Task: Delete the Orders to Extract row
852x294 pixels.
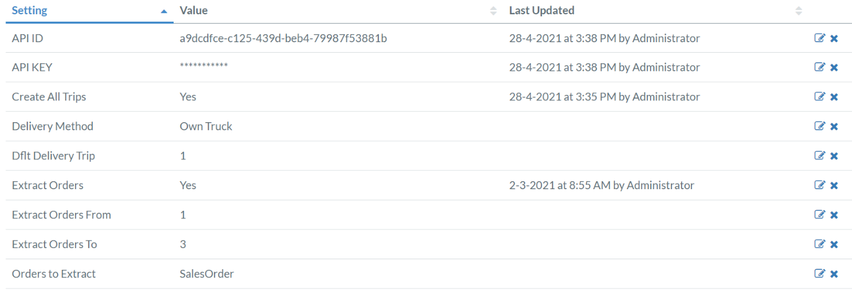Action: 834,274
